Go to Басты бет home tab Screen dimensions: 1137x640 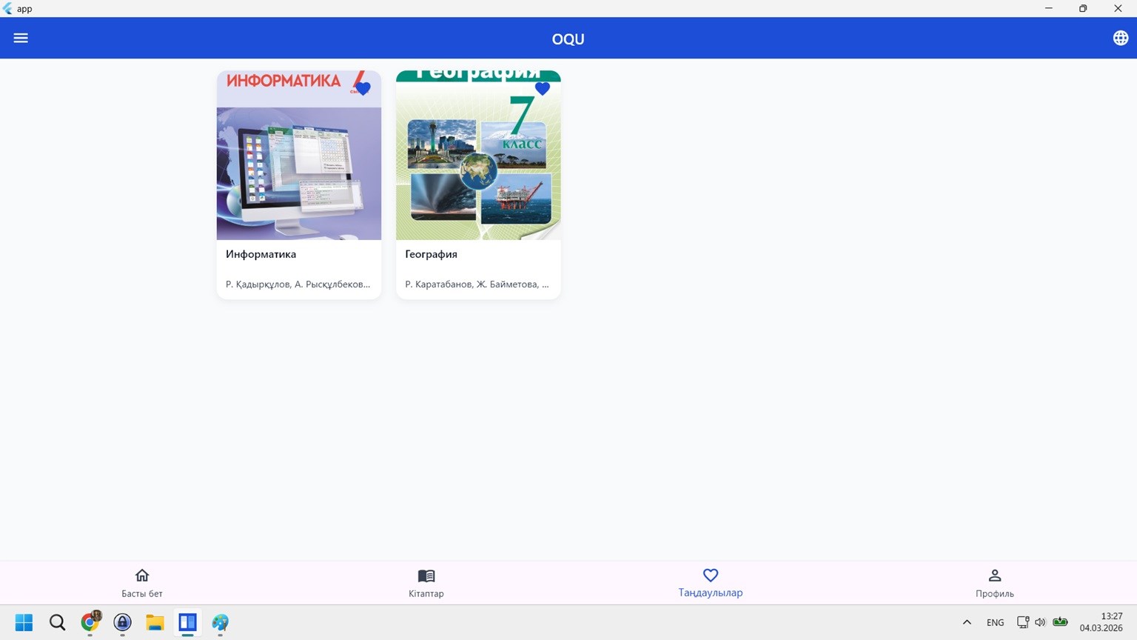pos(142,583)
